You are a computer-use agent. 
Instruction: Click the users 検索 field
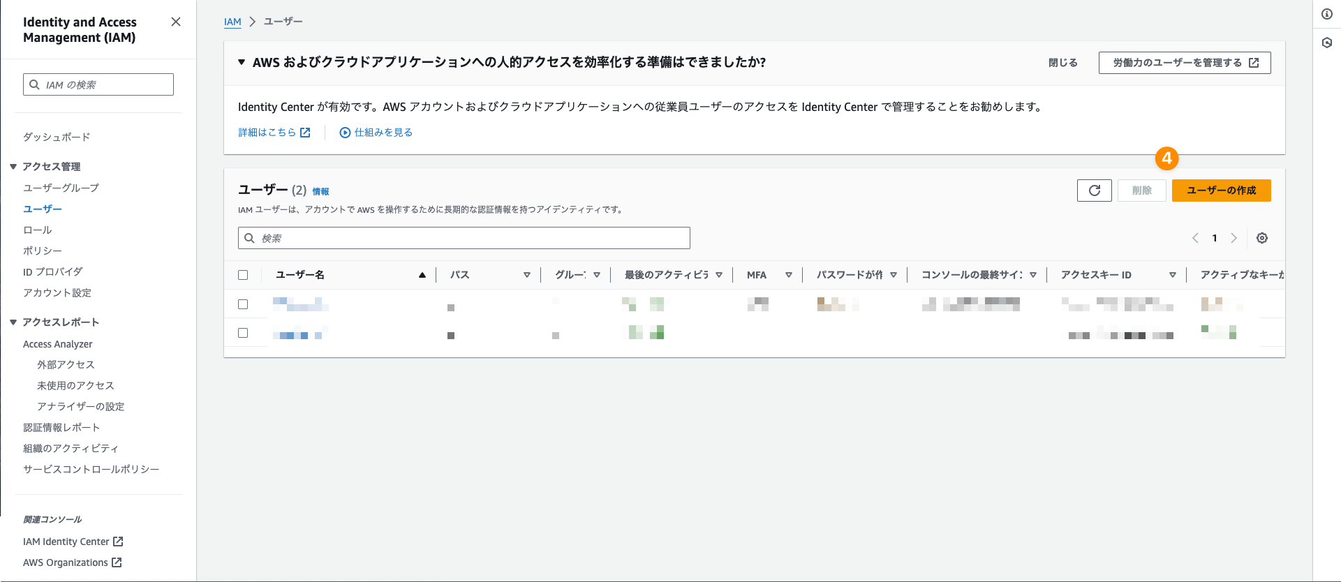click(464, 238)
